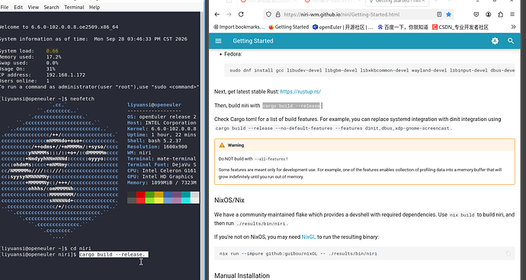Click the CPU: Intel Celeron line
This screenshot has height=280, width=526.
(162, 170)
